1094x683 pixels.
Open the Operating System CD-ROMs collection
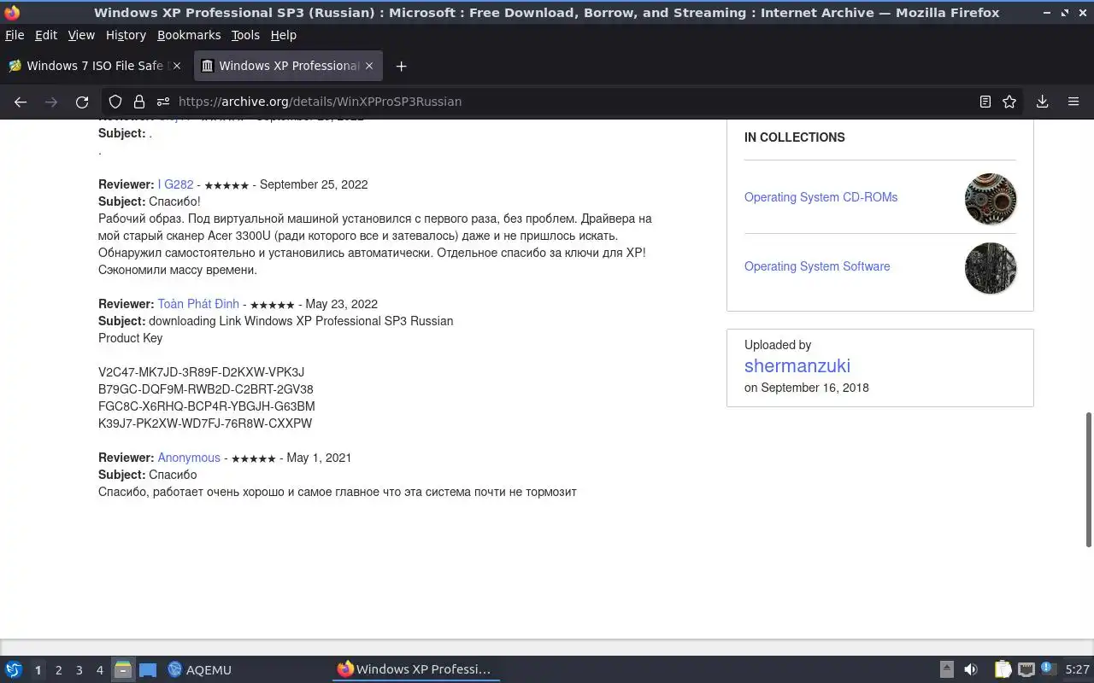(x=820, y=197)
